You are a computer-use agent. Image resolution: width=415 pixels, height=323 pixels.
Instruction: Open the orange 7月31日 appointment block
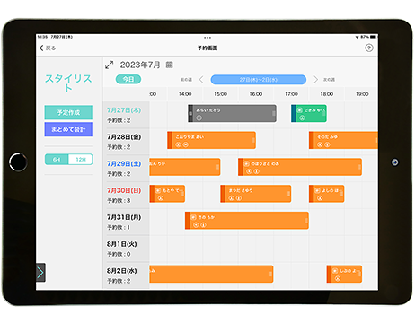point(247,221)
